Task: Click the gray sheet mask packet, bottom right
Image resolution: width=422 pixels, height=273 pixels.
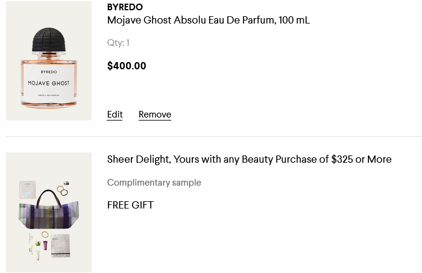Action: tap(61, 245)
